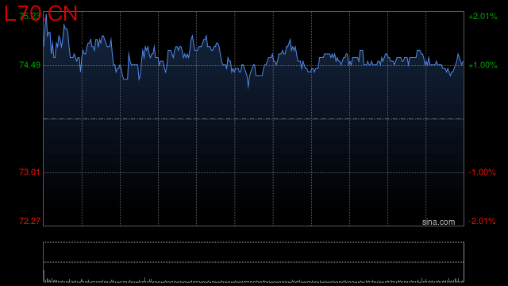The height and width of the screenshot is (286, 508).
Task: Click the +2.01% percentage label
Action: 483,16
